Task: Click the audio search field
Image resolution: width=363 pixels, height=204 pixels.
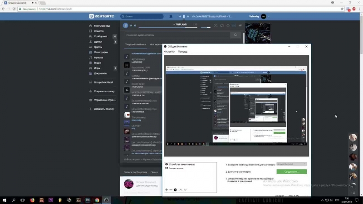Action: coord(177,35)
